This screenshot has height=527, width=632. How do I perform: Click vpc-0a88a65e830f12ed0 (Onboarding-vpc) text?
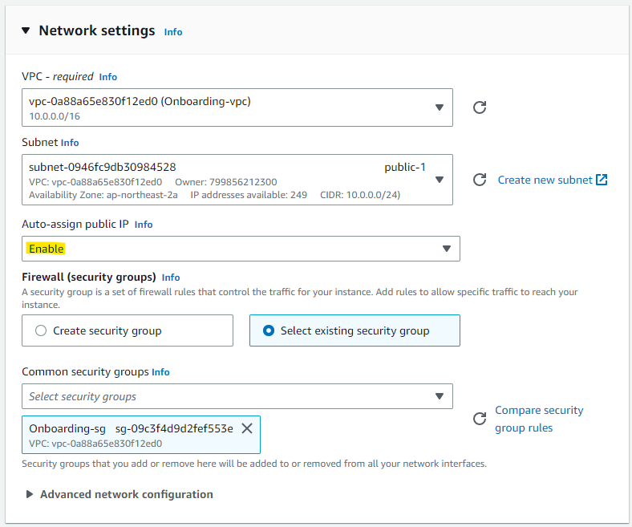140,101
